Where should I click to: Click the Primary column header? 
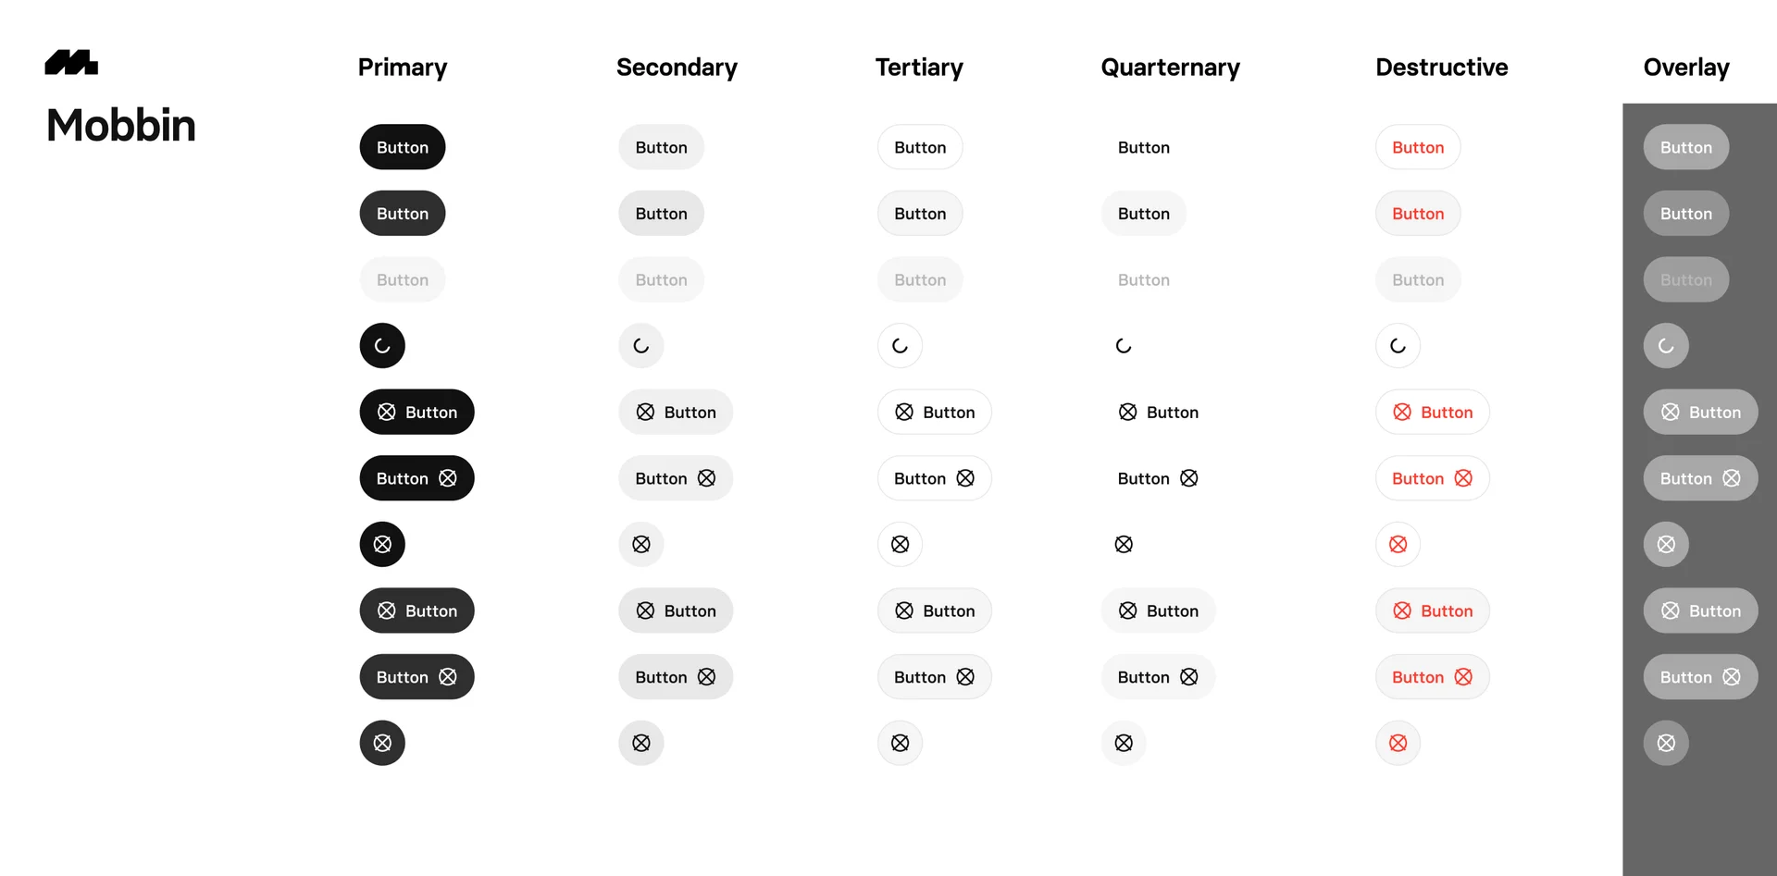coord(402,68)
